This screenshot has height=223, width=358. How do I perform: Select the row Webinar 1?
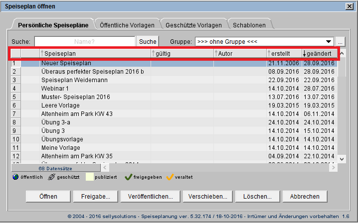[x=174, y=89]
